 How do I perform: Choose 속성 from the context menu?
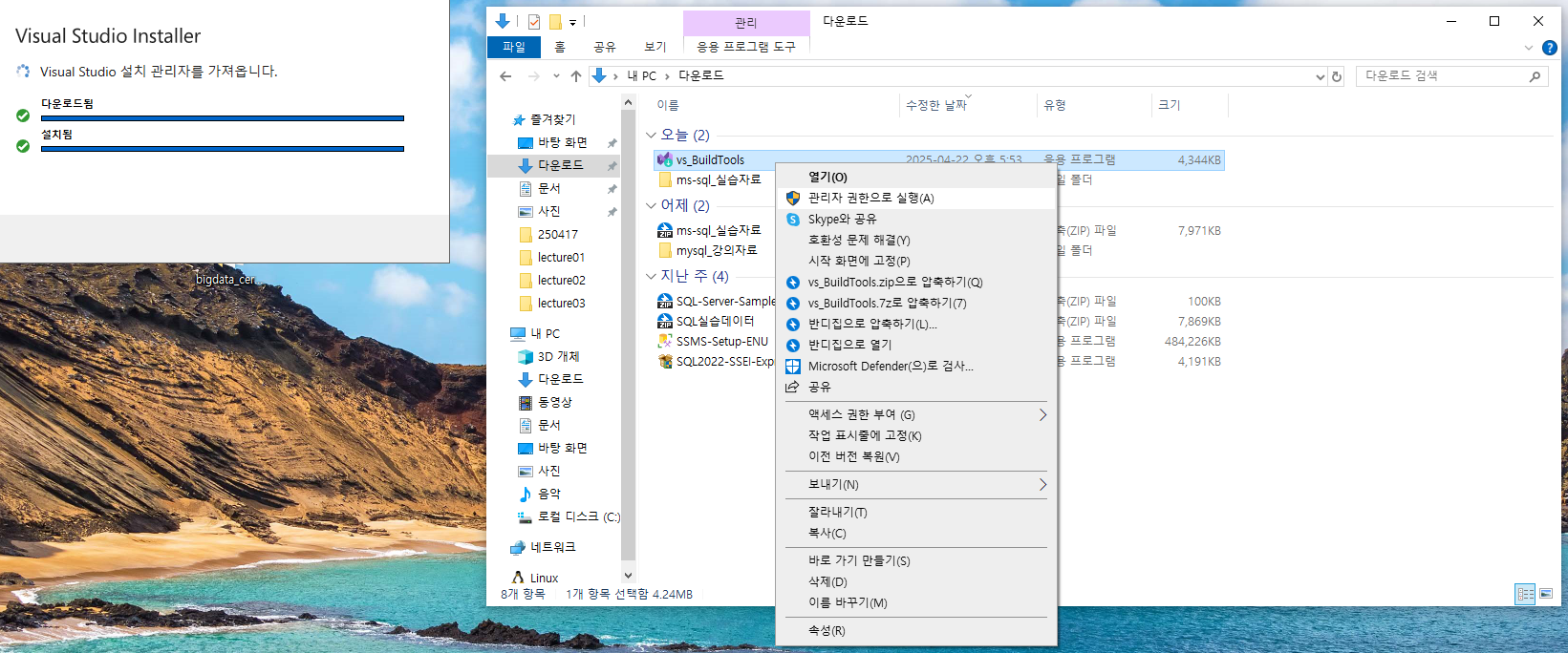[x=918, y=630]
